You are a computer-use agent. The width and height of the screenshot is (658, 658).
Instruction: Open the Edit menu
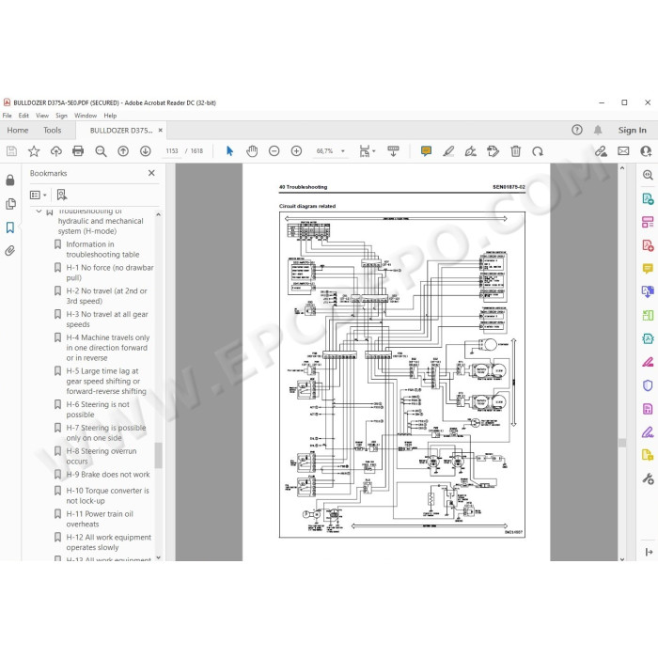click(23, 116)
